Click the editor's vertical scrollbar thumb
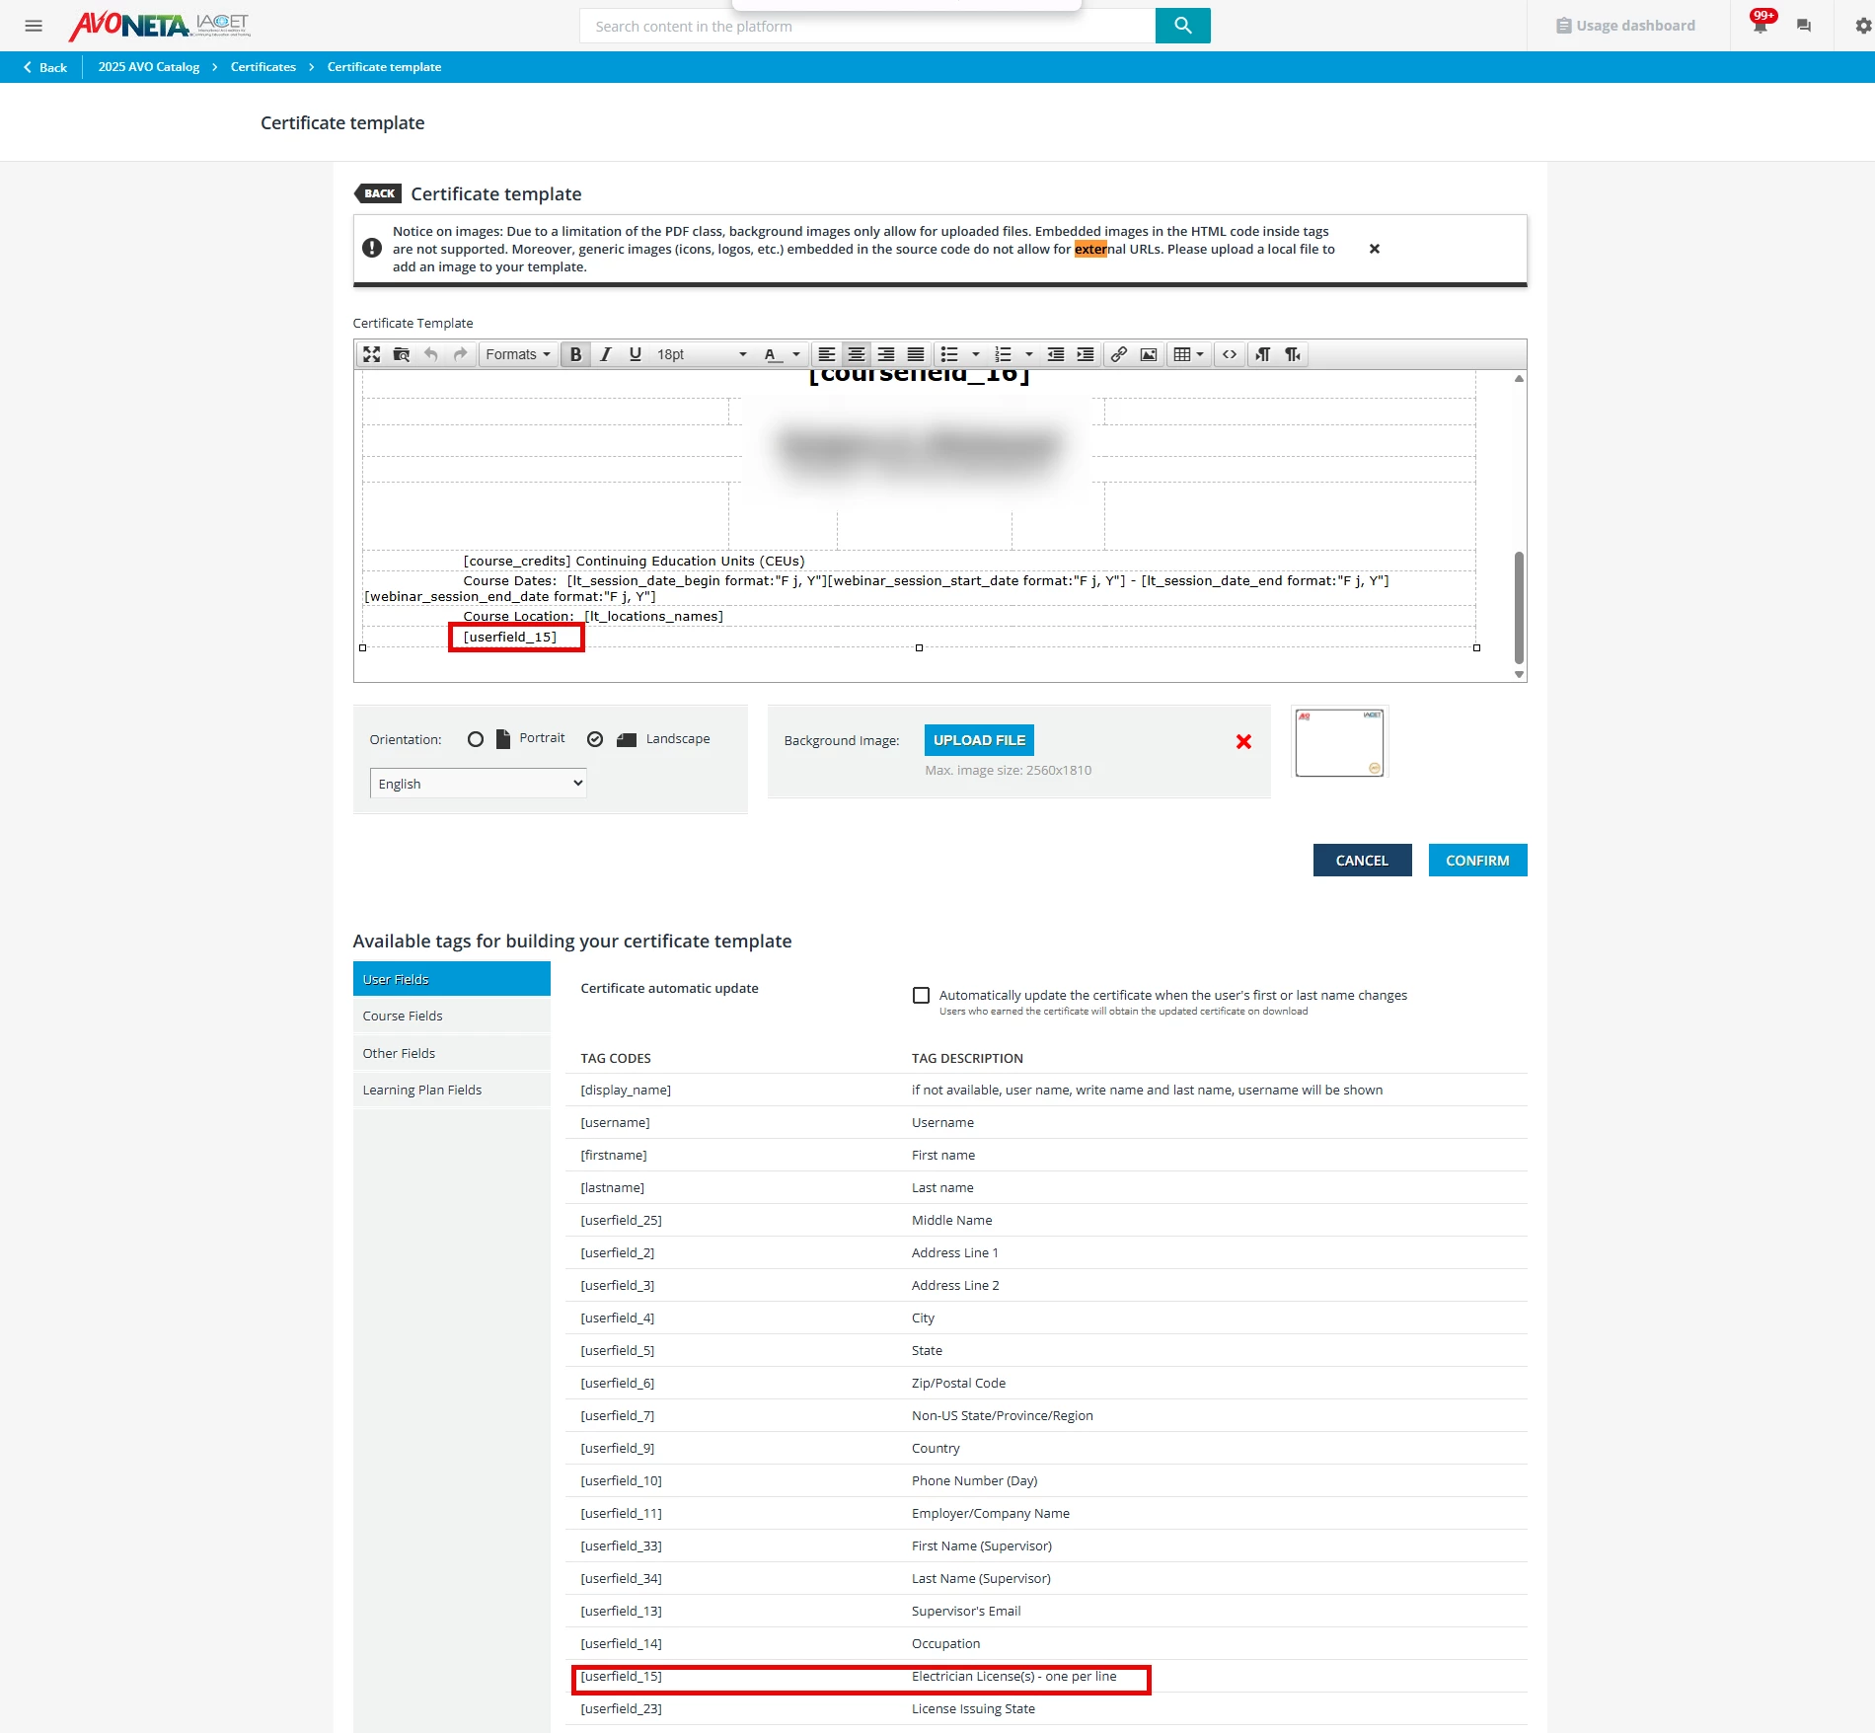Viewport: 1875px width, 1733px height. click(1519, 608)
